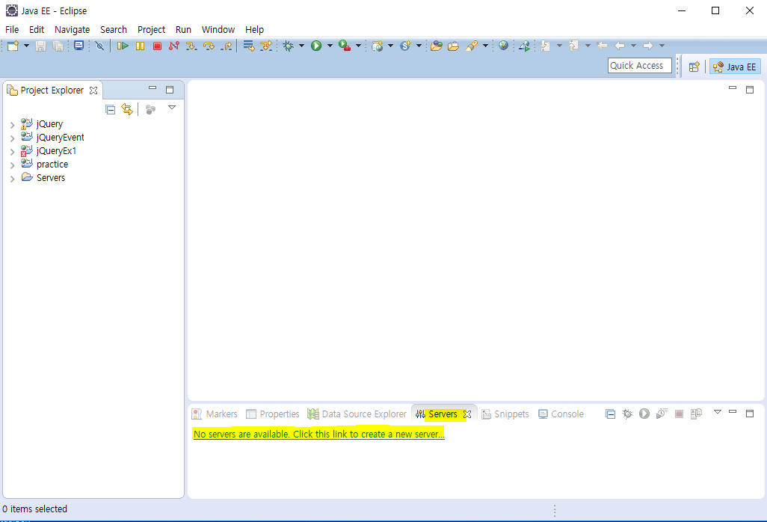
Task: Click the green Run toolbar icon
Action: point(317,46)
